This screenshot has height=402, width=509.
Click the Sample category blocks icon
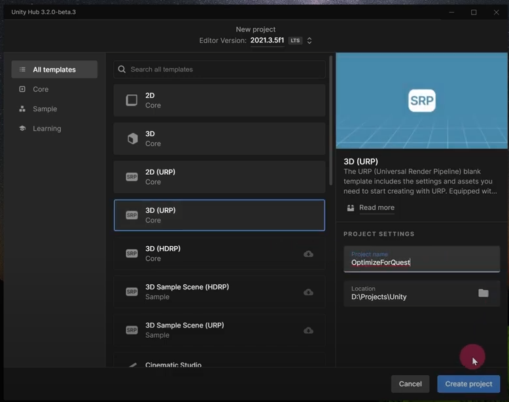click(x=22, y=109)
